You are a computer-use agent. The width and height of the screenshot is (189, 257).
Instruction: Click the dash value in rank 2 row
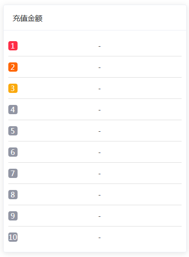coord(99,67)
